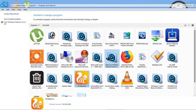Open the Help menu
The width and height of the screenshot is (196, 110).
[x=25, y=9]
